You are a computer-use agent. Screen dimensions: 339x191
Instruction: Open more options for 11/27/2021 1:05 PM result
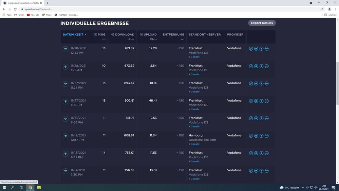coord(267,101)
